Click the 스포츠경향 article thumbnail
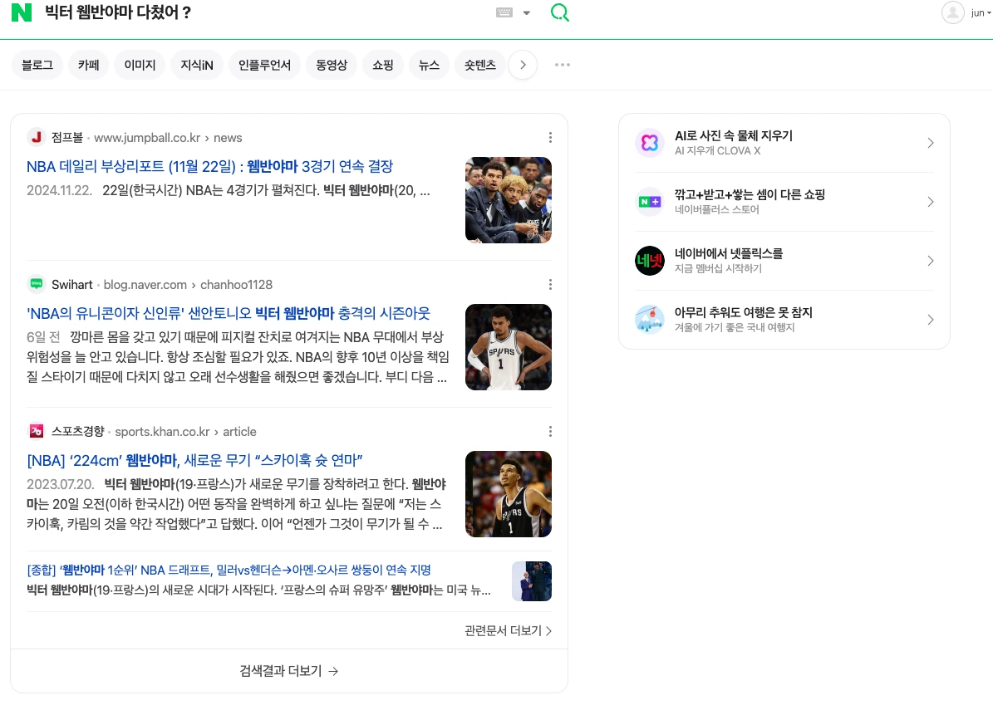Screen dimensions: 993x710 (509, 493)
